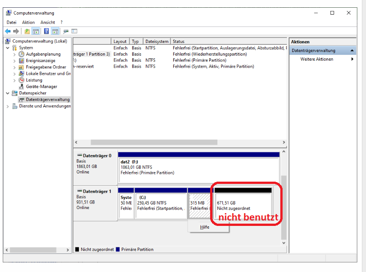Screen dimensions: 366x272
Task: Click the blue Help question mark icon
Action: pyautogui.click(x=46, y=31)
